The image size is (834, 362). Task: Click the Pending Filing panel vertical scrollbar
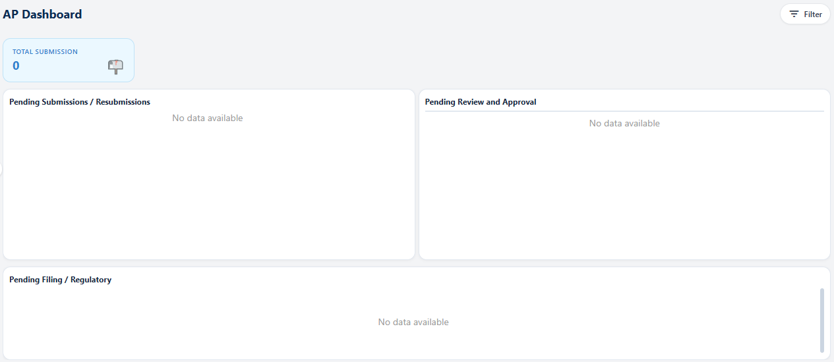(x=822, y=320)
